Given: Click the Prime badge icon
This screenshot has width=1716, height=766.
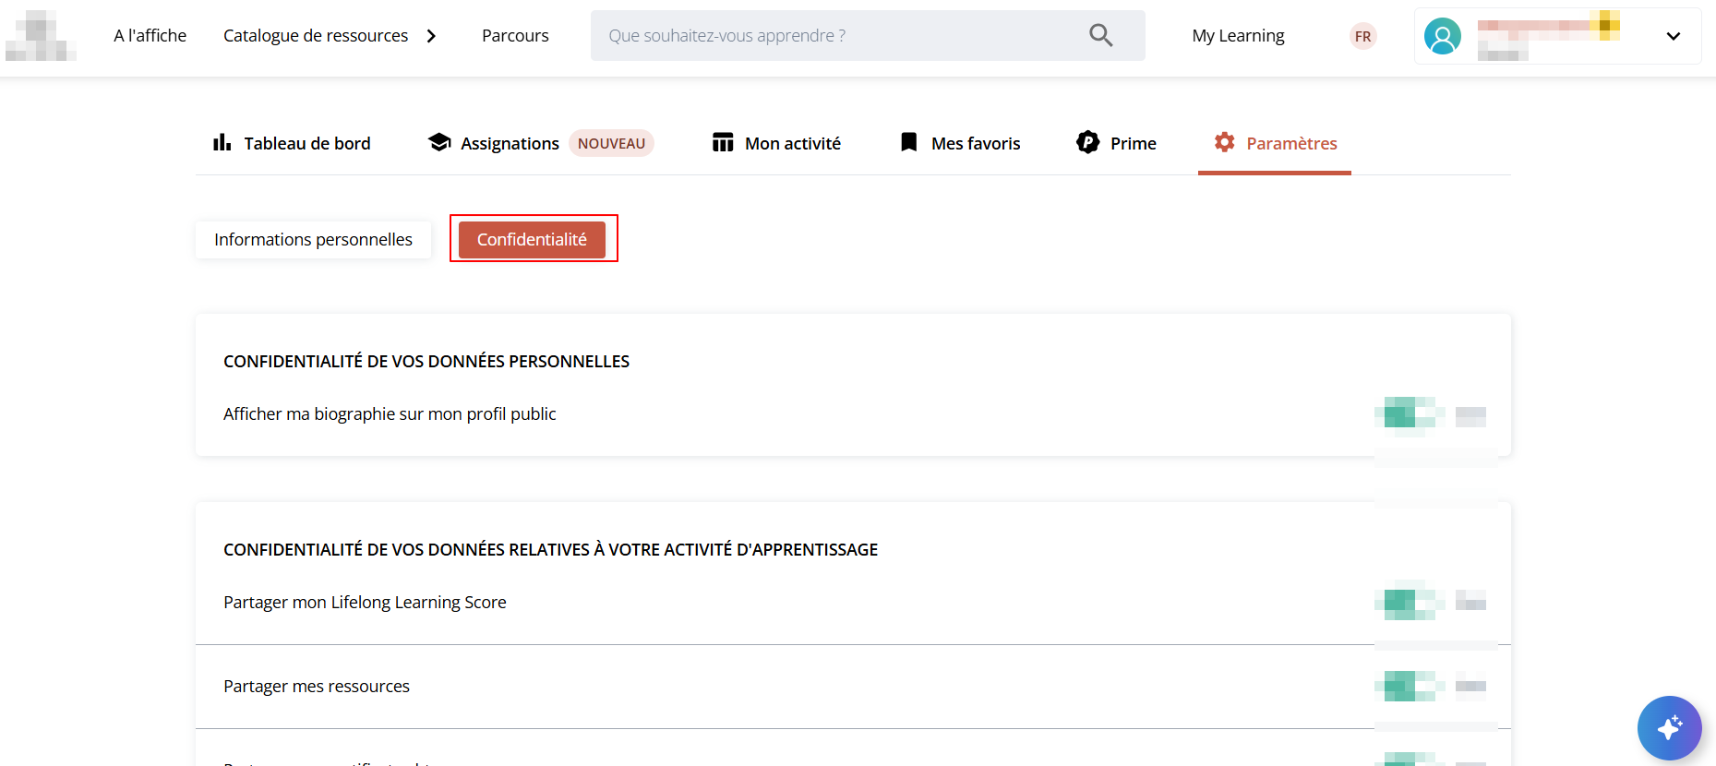Looking at the screenshot, I should click(x=1088, y=142).
